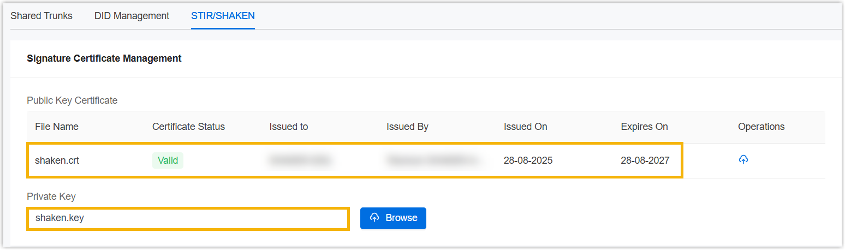
Task: Click the upload certificate icon in Operations
Action: click(x=743, y=160)
